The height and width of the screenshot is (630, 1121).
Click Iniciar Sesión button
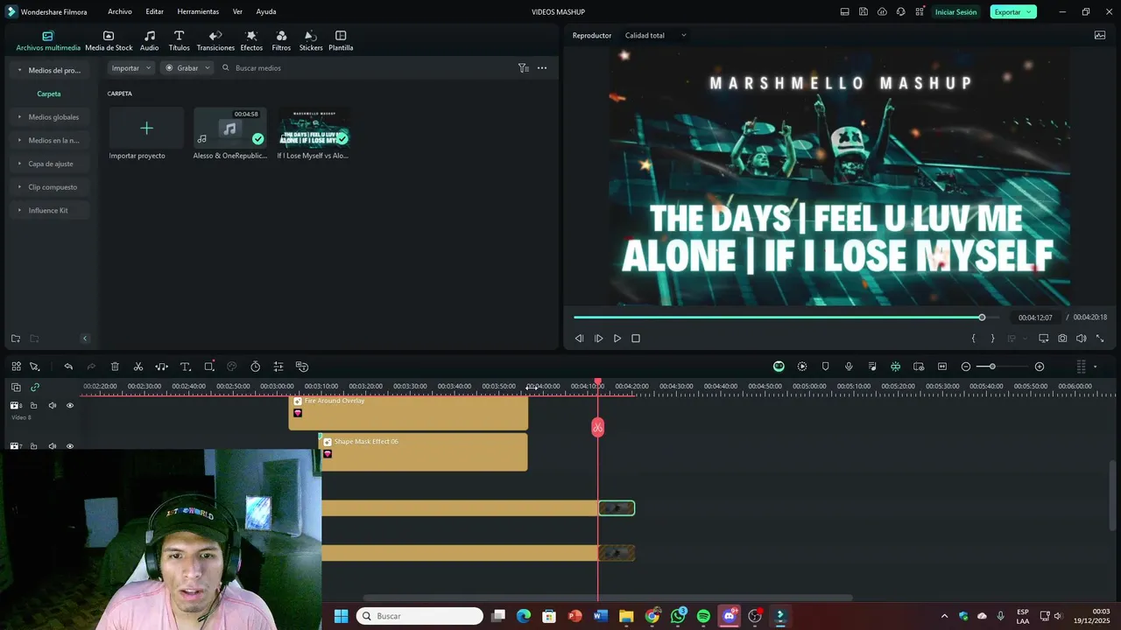point(955,12)
